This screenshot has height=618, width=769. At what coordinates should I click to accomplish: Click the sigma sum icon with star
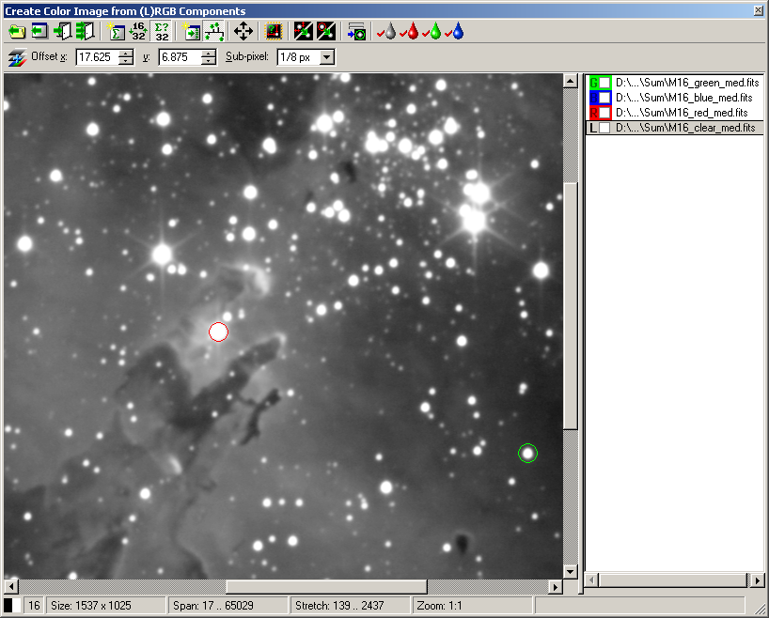point(116,31)
